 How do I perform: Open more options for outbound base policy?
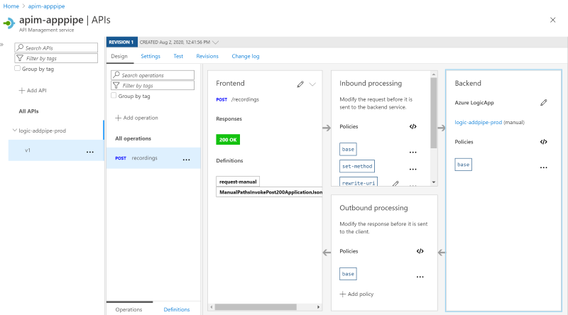pyautogui.click(x=420, y=277)
